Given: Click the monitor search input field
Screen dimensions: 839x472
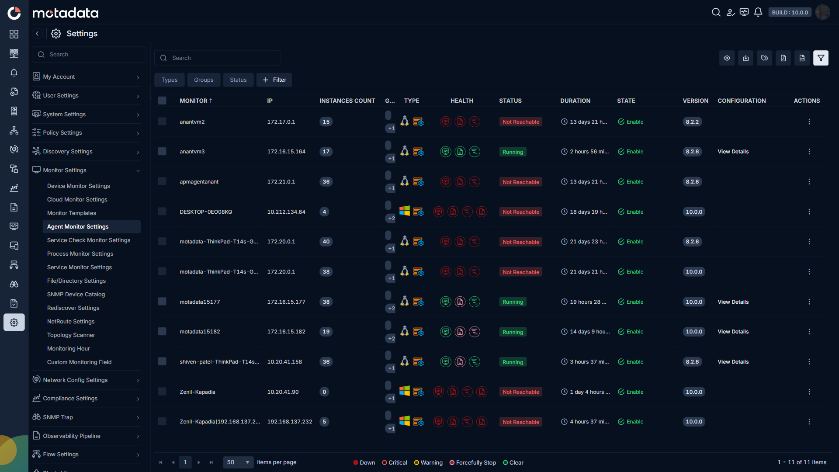Looking at the screenshot, I should (x=217, y=58).
